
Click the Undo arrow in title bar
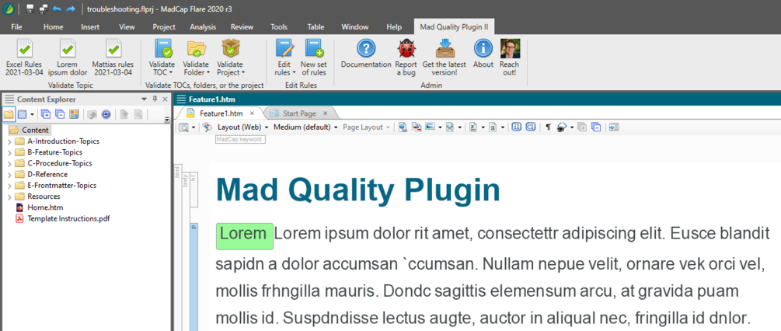pos(57,9)
